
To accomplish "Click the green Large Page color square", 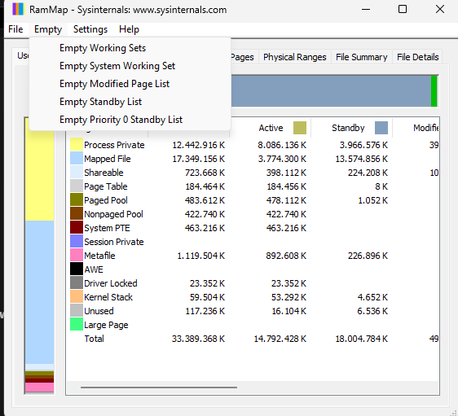I will coord(77,325).
